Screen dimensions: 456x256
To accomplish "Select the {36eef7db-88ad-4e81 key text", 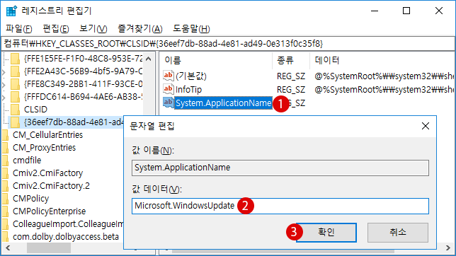I will (x=74, y=122).
